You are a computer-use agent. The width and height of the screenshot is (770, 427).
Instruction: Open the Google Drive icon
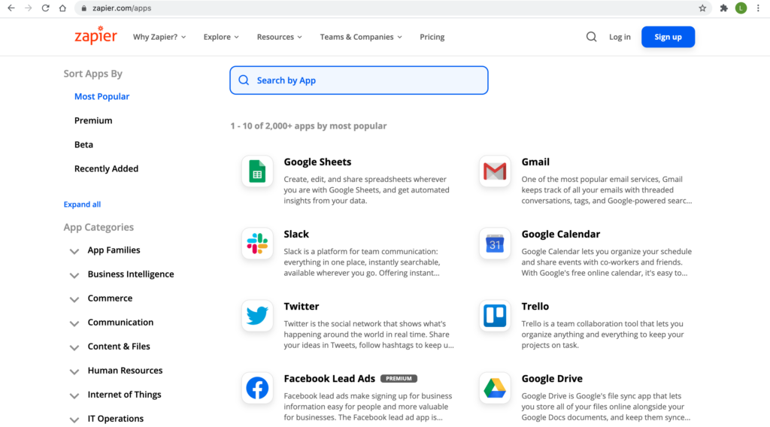click(495, 388)
